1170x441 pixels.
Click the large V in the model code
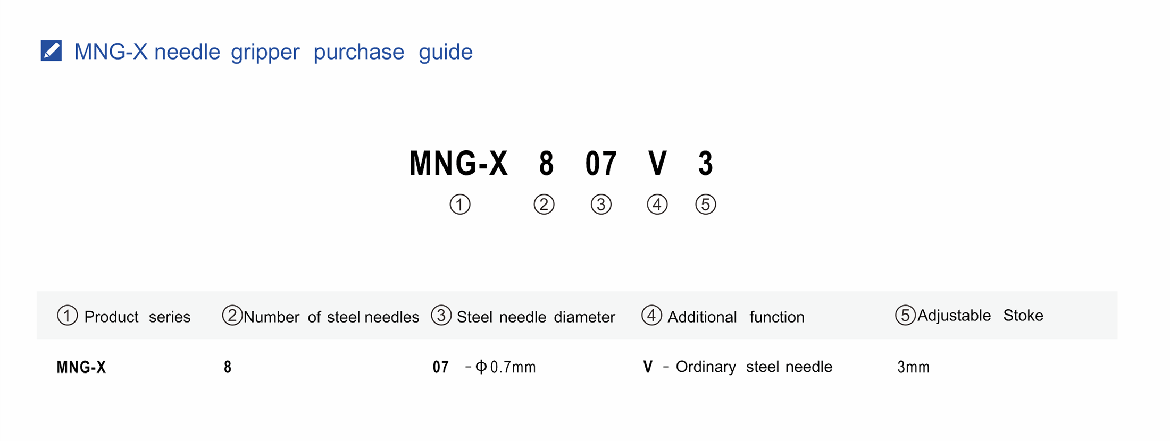click(x=657, y=163)
